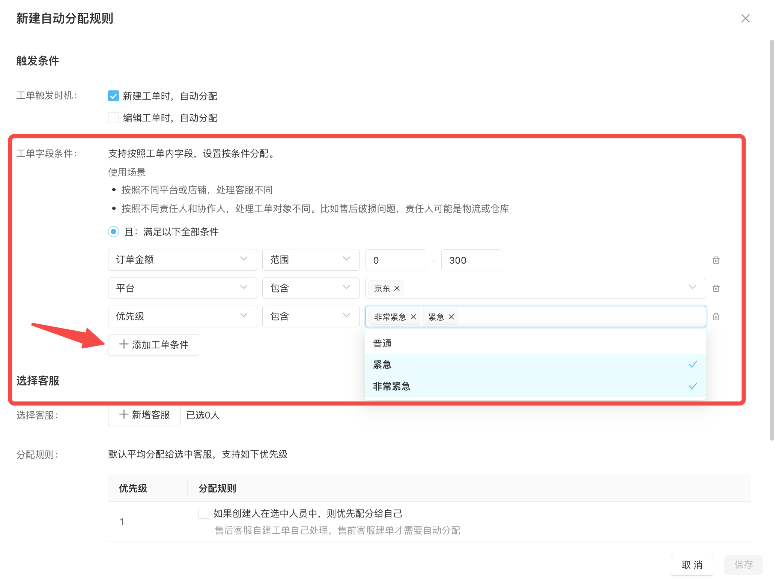
Task: Open the 订单金额 field dropdown
Action: (x=182, y=259)
